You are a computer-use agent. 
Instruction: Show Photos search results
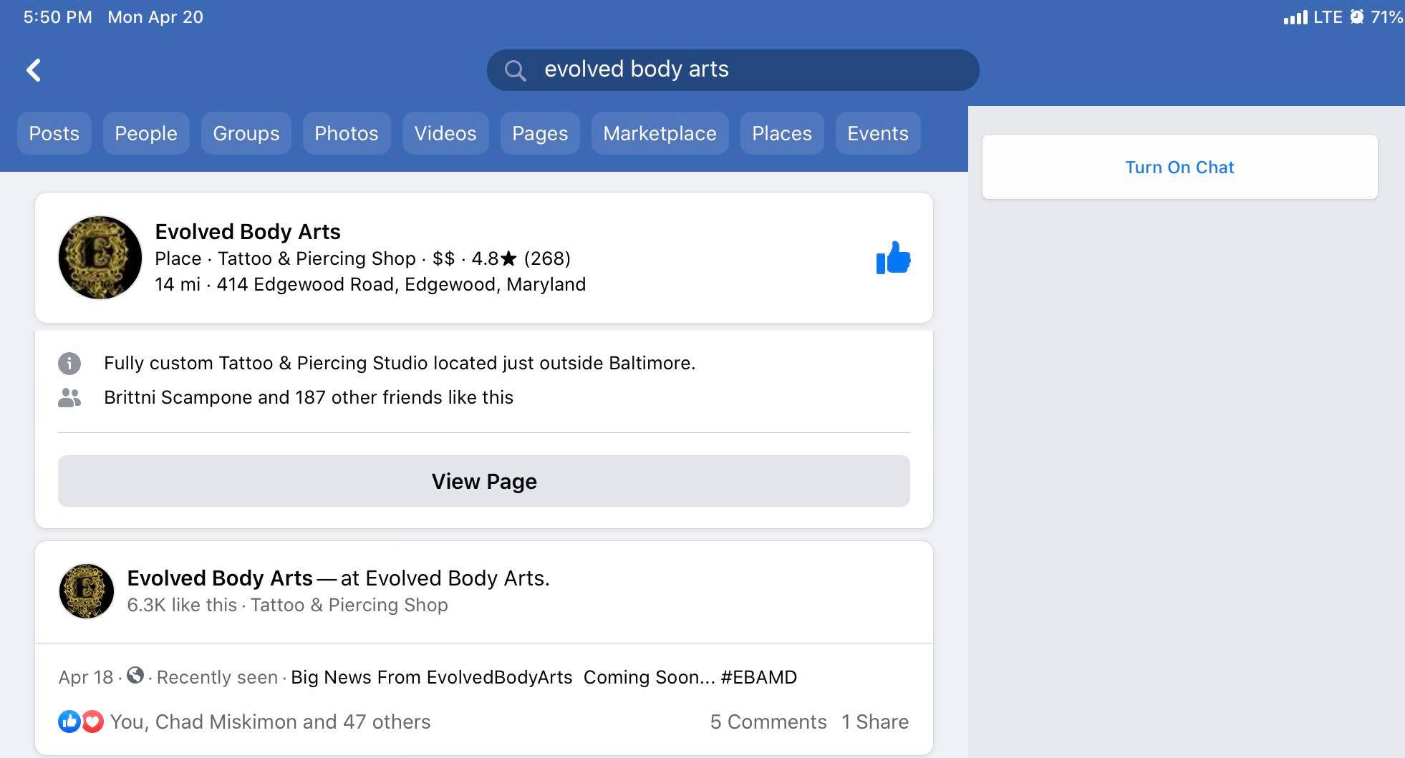click(347, 133)
